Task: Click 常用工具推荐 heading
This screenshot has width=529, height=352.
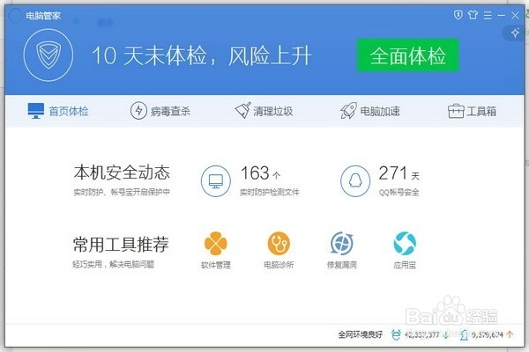Action: click(121, 245)
